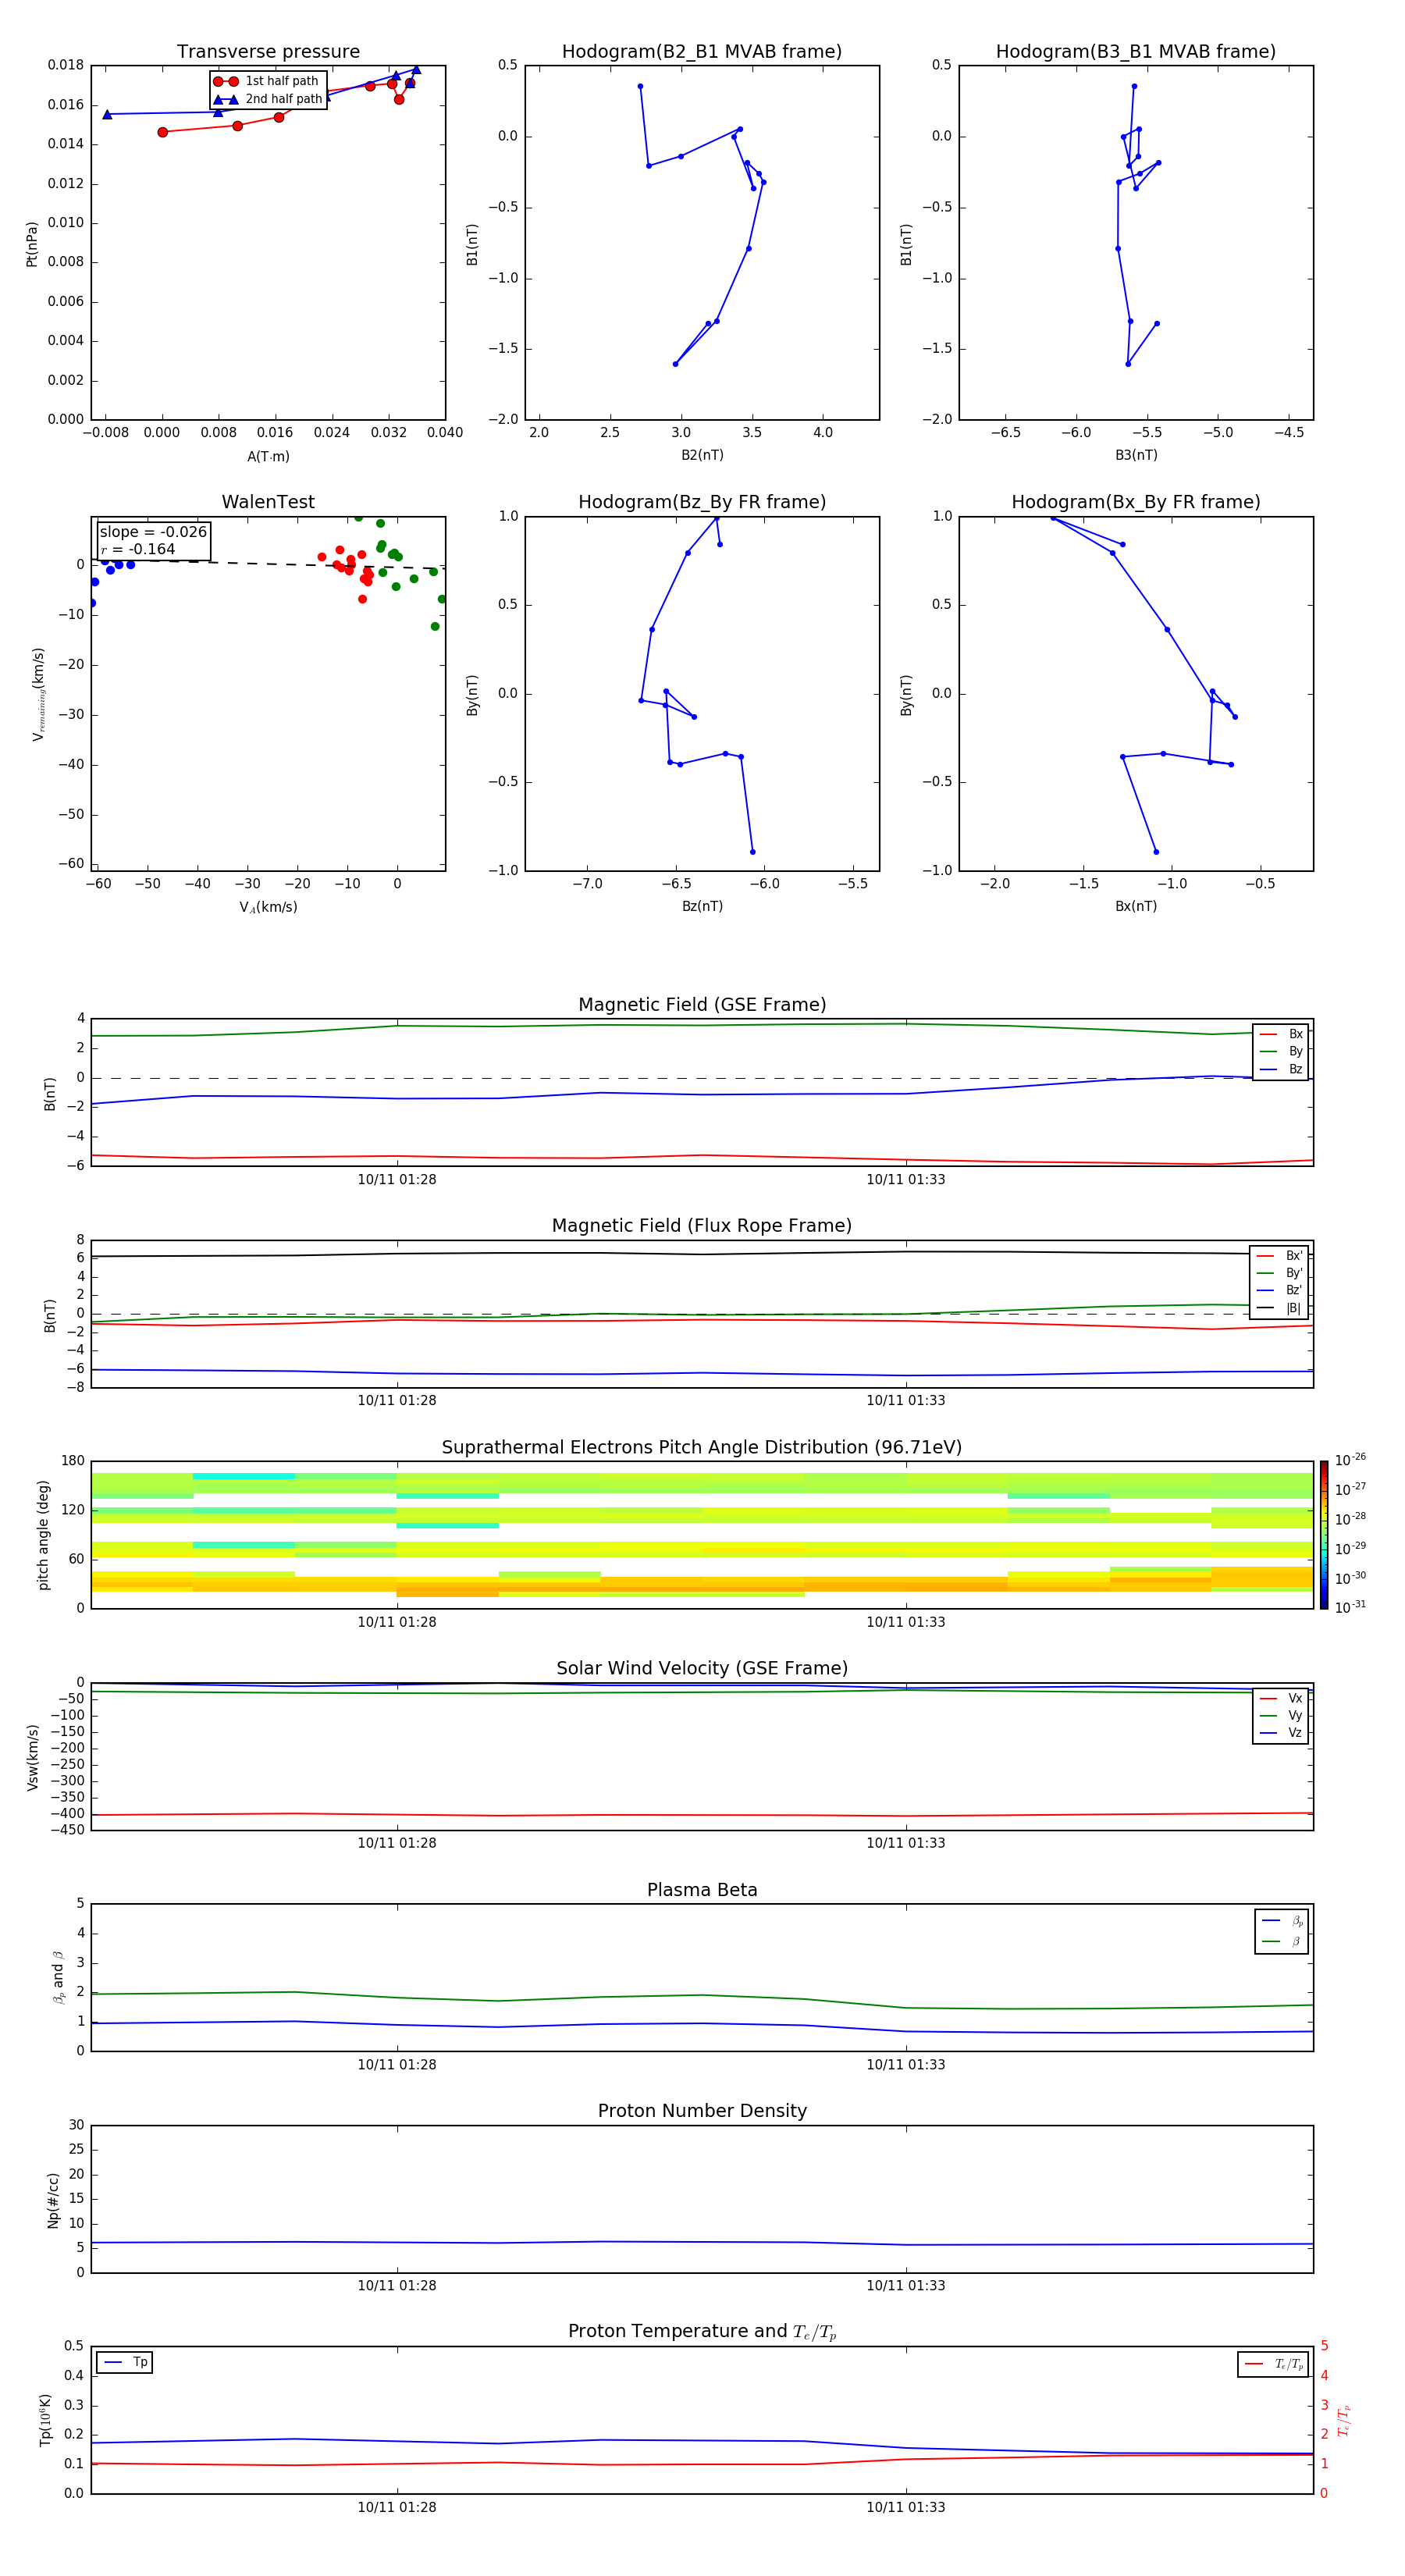Click the 'Np(#/cc)' y-axis label

tap(53, 2199)
